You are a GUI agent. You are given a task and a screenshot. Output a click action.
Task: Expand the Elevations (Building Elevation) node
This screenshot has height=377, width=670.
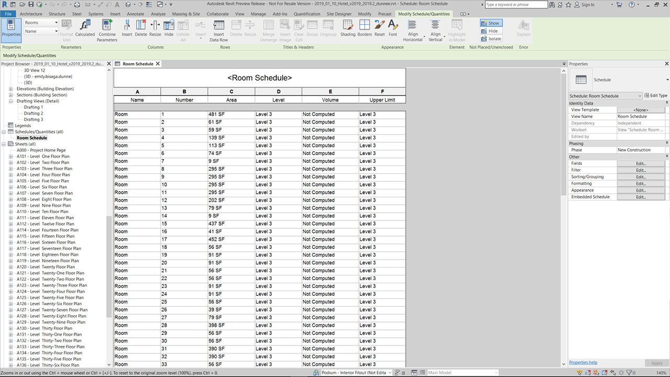point(12,89)
